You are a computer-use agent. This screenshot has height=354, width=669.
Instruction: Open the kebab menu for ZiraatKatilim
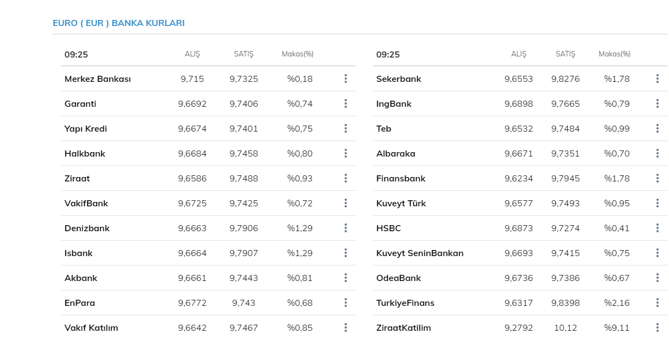point(657,327)
